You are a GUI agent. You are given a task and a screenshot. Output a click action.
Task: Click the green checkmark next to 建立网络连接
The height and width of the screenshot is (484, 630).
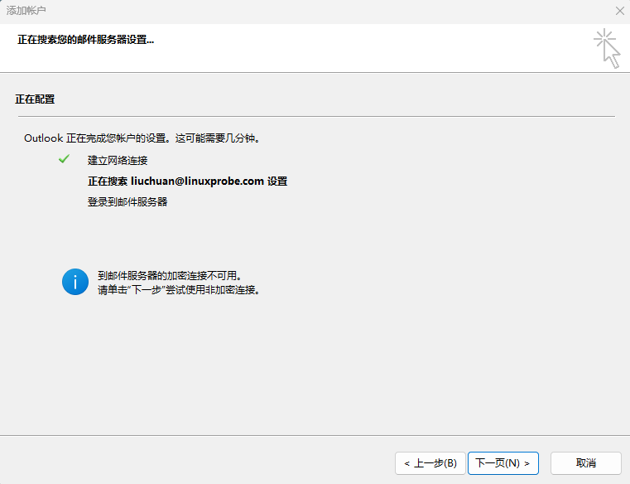[x=64, y=159]
